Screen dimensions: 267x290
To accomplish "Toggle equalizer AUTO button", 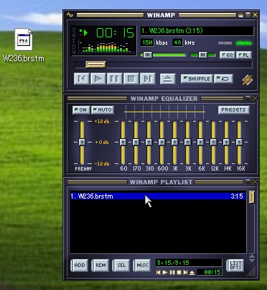I will [x=103, y=110].
